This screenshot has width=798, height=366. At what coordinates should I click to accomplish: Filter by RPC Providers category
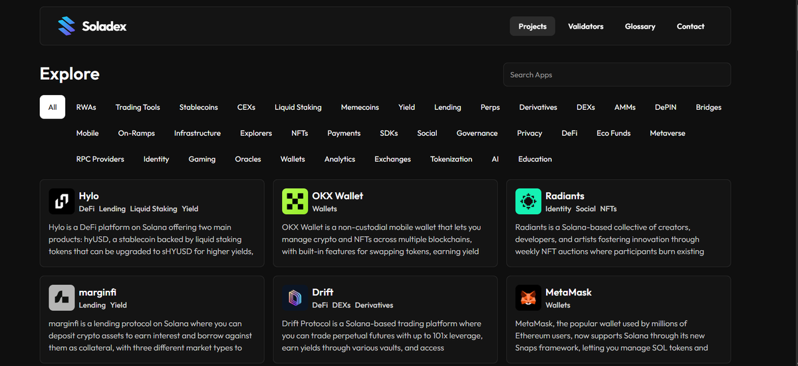[x=100, y=159]
